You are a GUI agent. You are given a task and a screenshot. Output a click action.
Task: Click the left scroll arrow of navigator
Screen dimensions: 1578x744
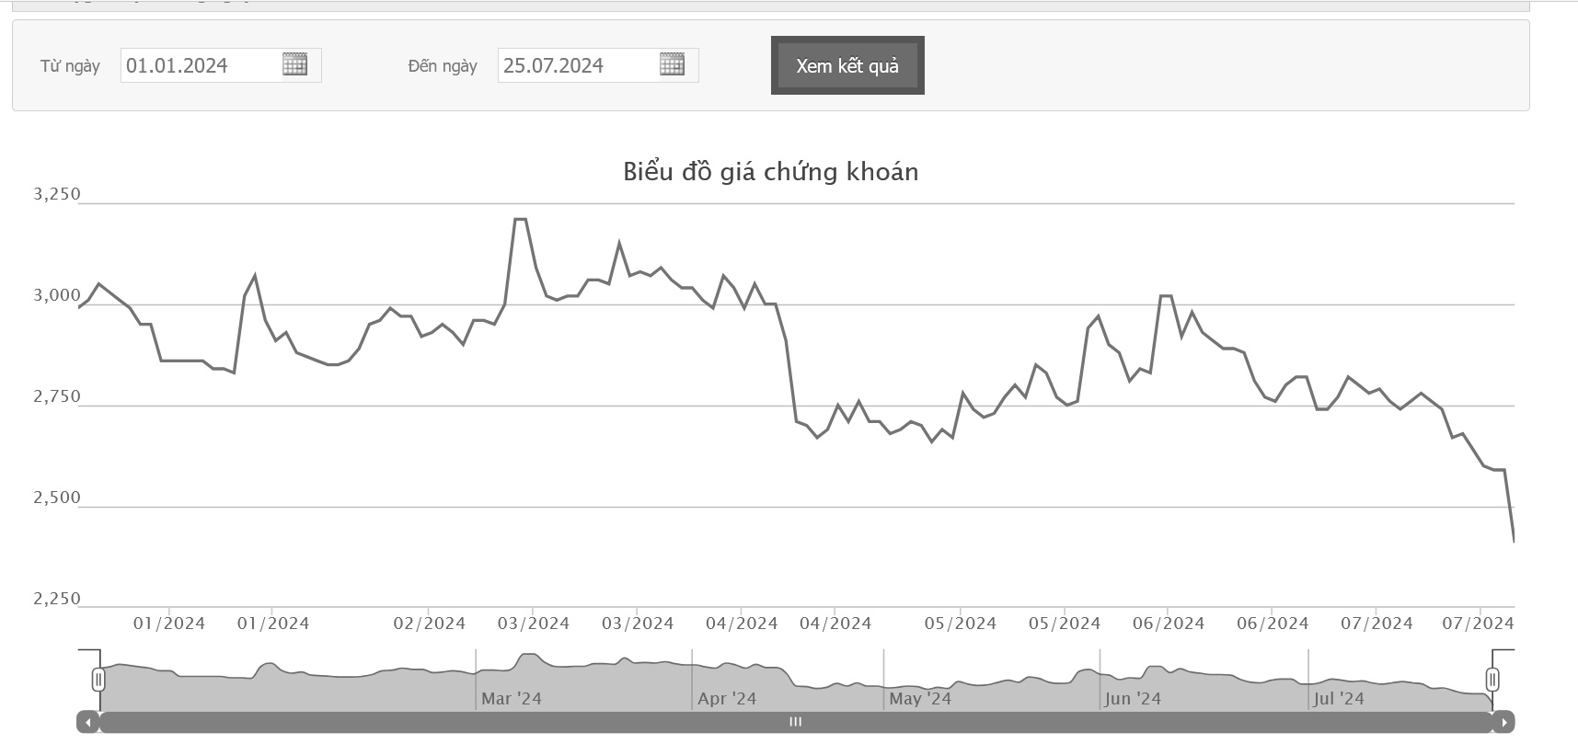(x=87, y=723)
